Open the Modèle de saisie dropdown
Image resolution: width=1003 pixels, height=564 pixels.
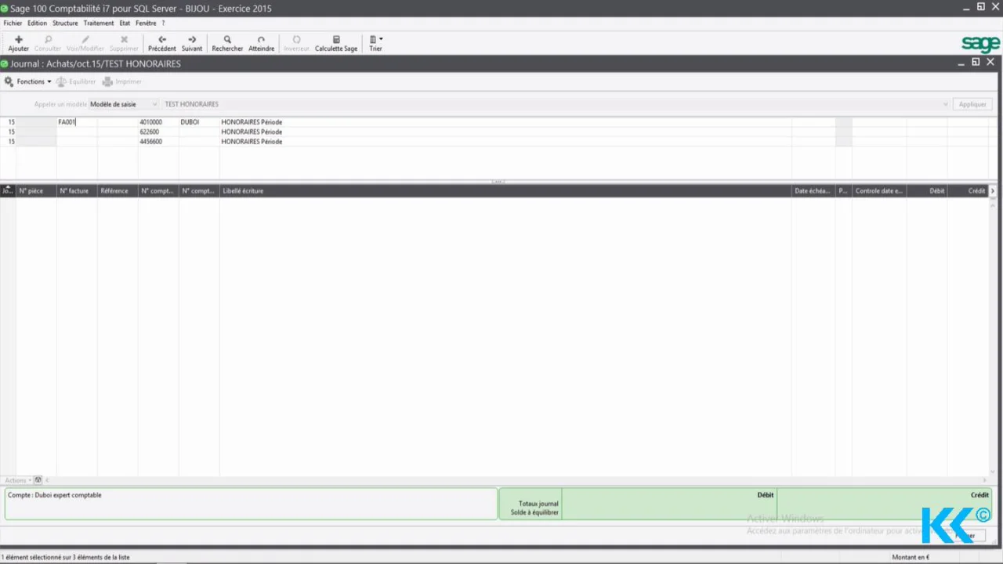click(x=124, y=104)
